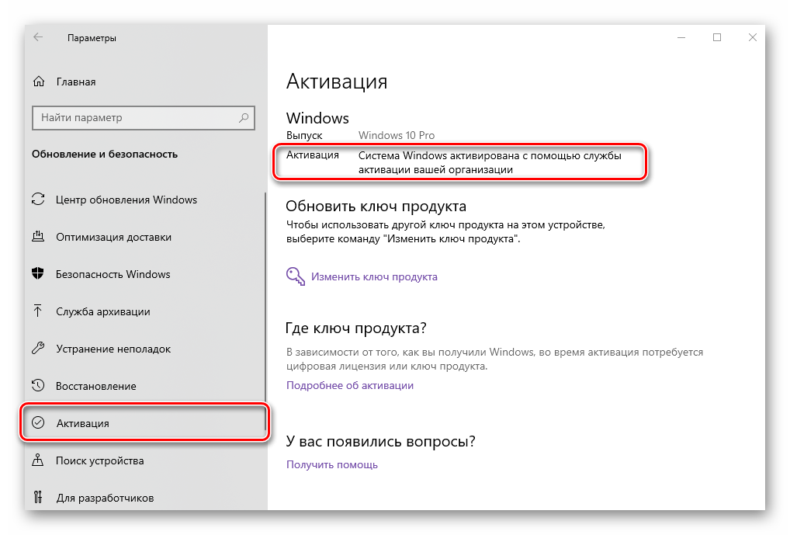Click the key icon near Изменить ключ продукта
The height and width of the screenshot is (535, 790).
click(x=296, y=276)
